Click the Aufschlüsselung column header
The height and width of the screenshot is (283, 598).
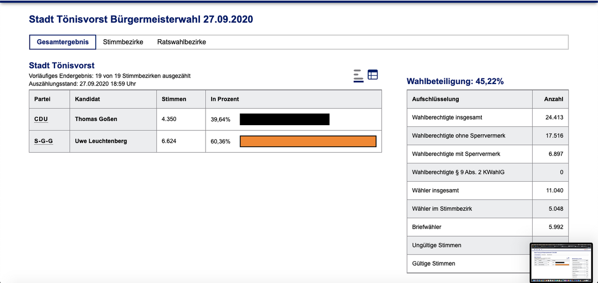tap(435, 99)
